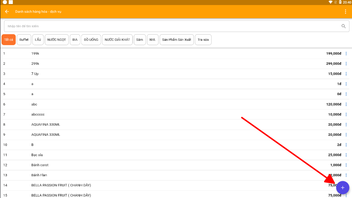Open the abc item
This screenshot has width=352, height=198.
(x=176, y=104)
